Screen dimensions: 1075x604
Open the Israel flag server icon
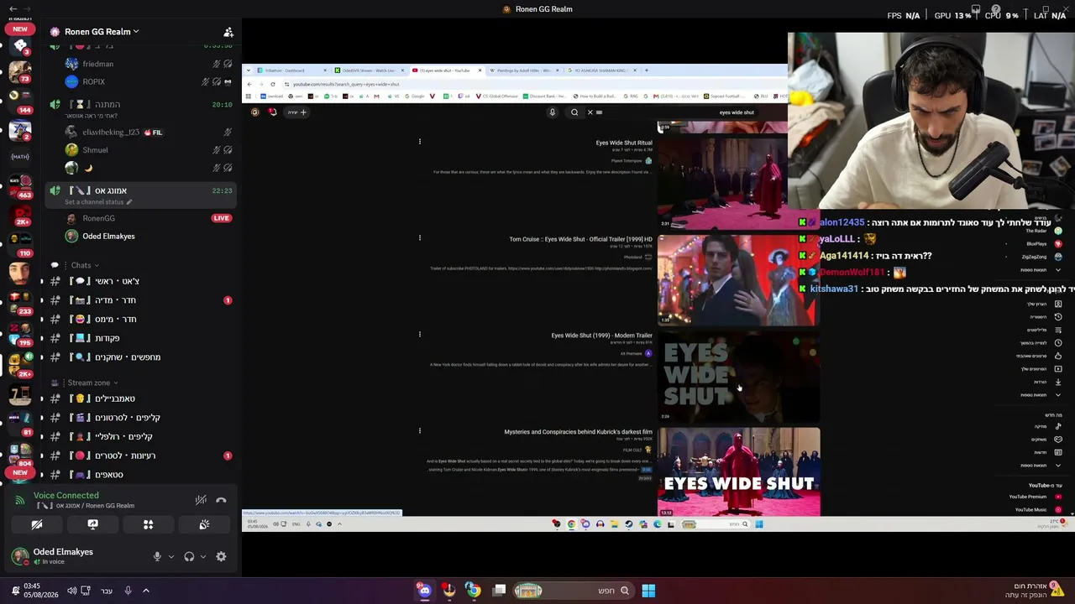click(x=20, y=132)
